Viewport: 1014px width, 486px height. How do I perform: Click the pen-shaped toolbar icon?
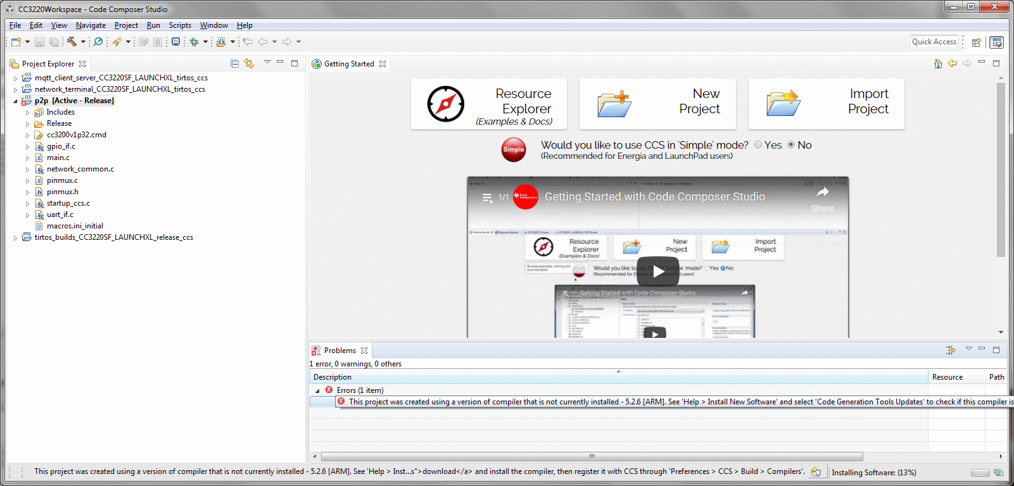117,42
